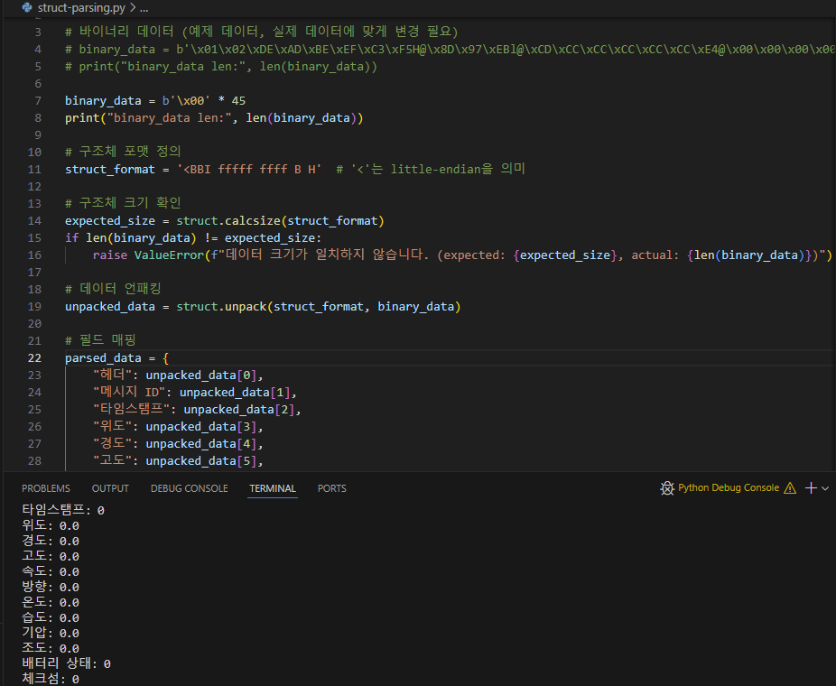Screen dimensions: 836x686
Task: Click terminal output '기압: 0.0'
Action: click(51, 633)
